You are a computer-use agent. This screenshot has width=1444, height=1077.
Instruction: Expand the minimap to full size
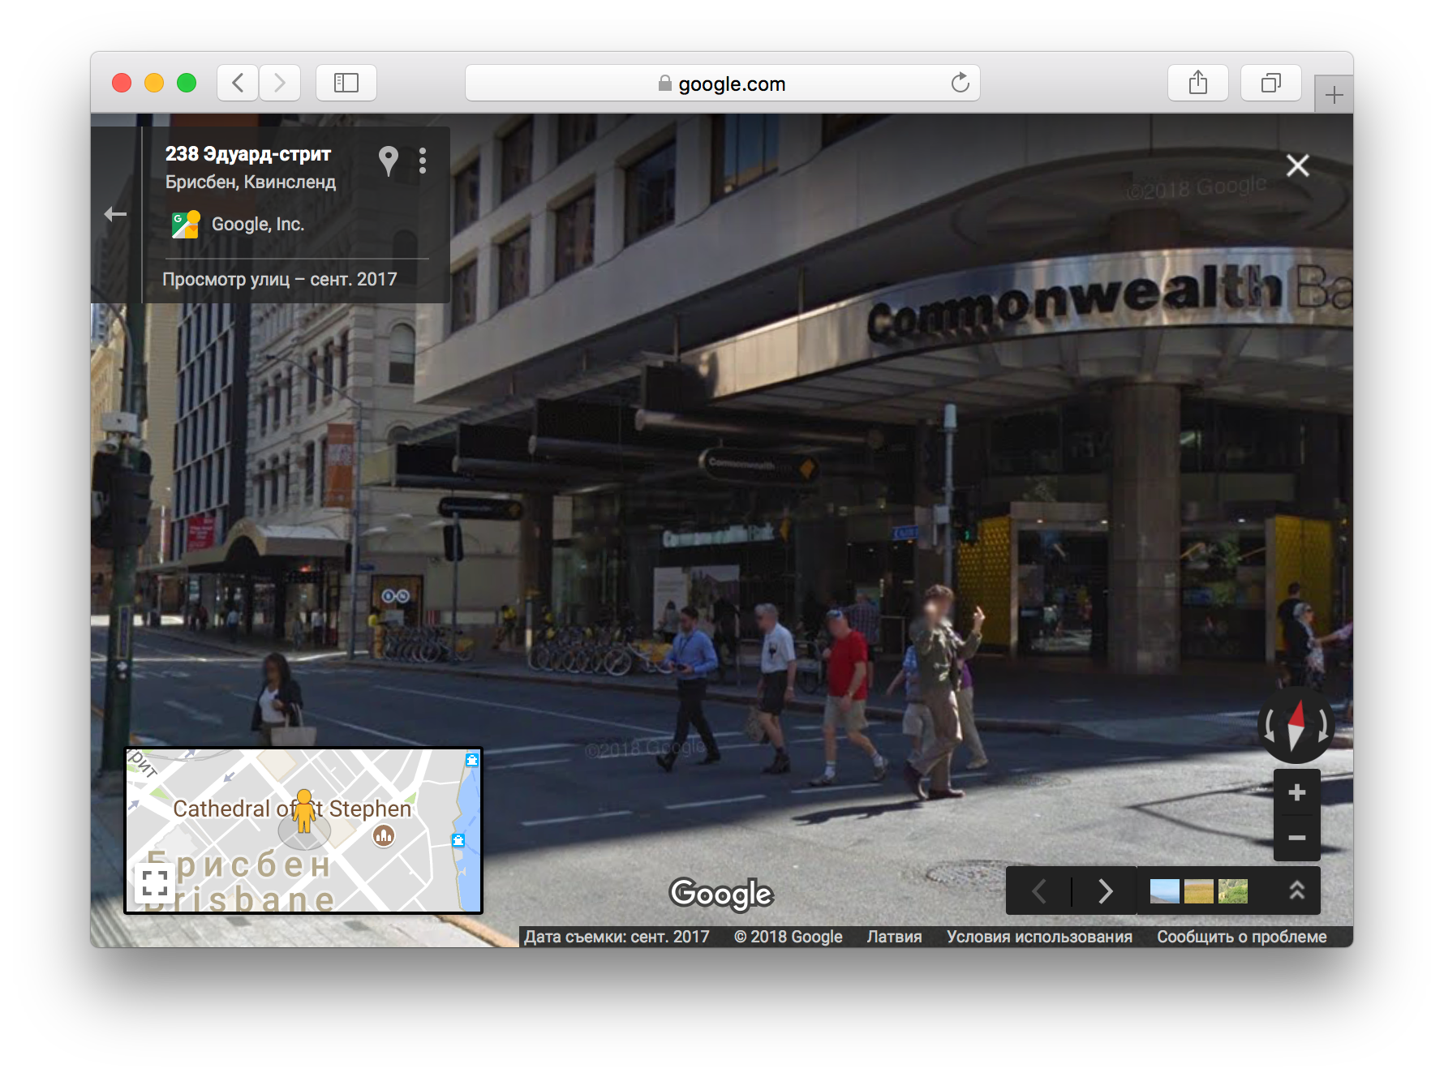click(x=154, y=882)
